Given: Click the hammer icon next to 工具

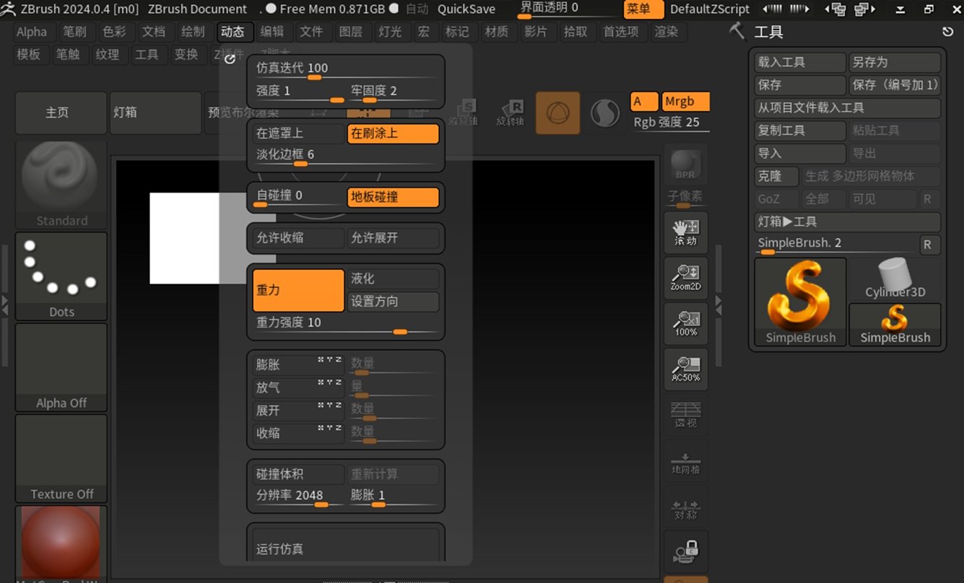Looking at the screenshot, I should point(737,32).
